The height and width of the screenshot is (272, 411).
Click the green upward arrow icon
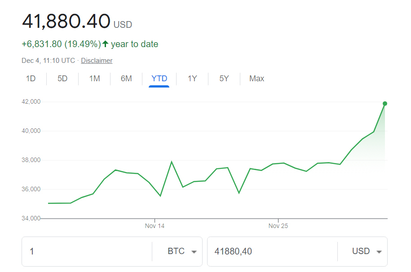click(x=106, y=44)
